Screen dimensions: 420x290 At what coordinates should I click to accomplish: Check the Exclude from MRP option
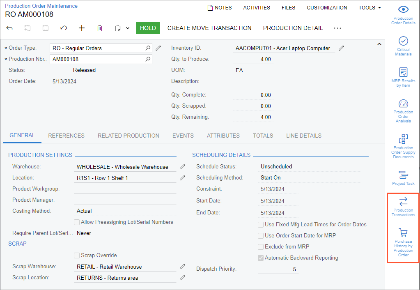[261, 247]
